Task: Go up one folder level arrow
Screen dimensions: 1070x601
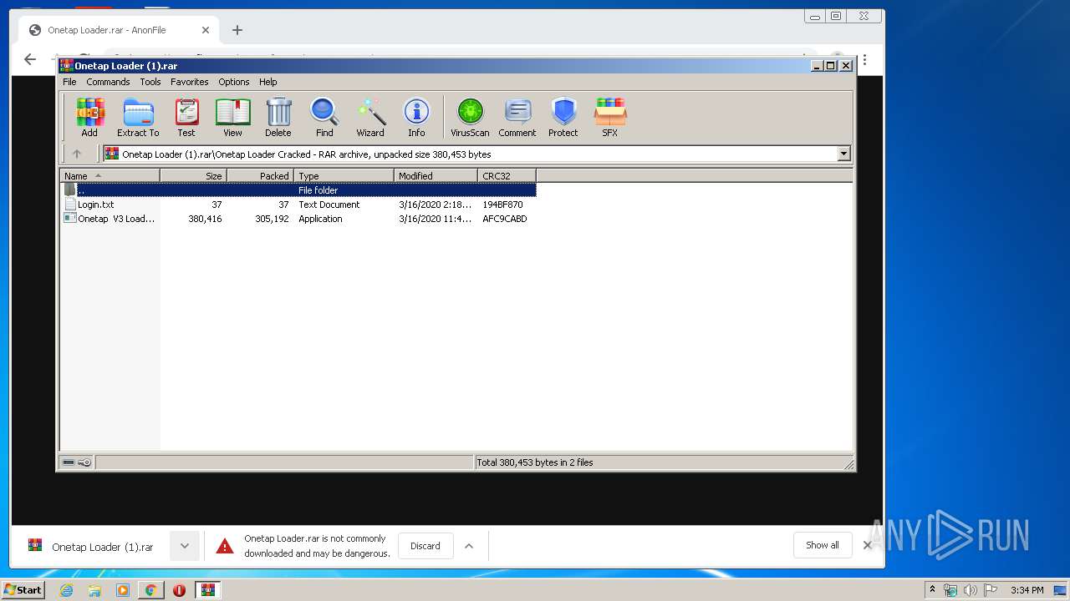Action: point(77,154)
